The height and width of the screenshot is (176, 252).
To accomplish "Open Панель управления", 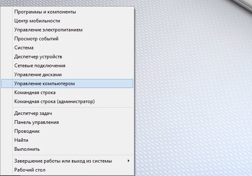I will coord(67,123).
